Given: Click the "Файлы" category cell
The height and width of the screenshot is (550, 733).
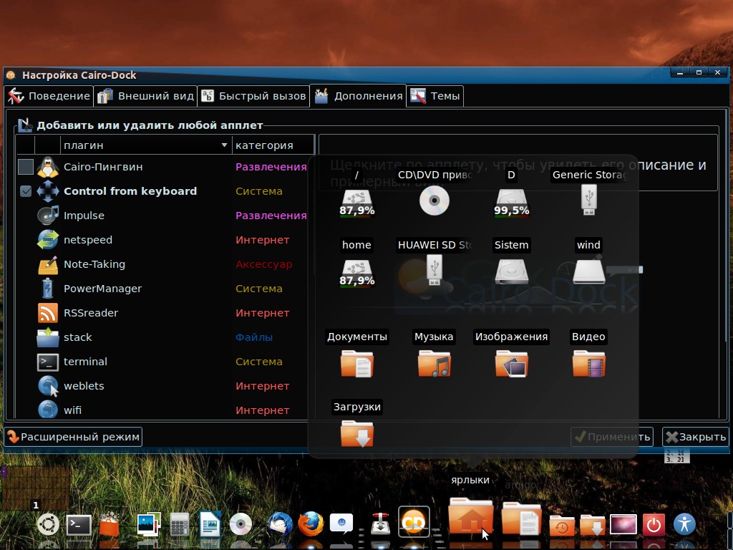Looking at the screenshot, I should point(254,337).
